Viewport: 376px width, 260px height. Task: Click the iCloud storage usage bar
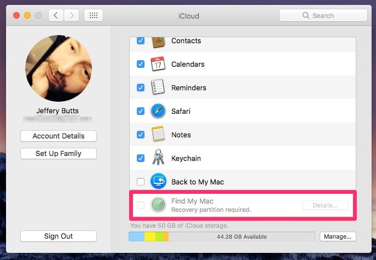pos(222,236)
